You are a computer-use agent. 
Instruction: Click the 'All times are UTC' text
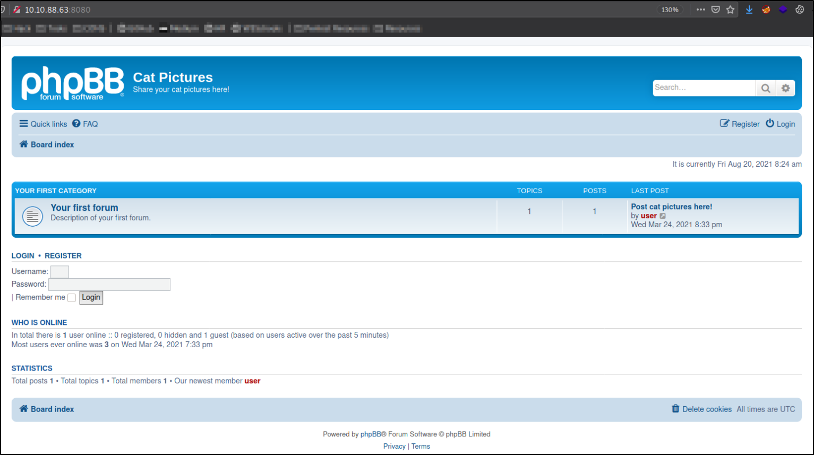pyautogui.click(x=766, y=409)
